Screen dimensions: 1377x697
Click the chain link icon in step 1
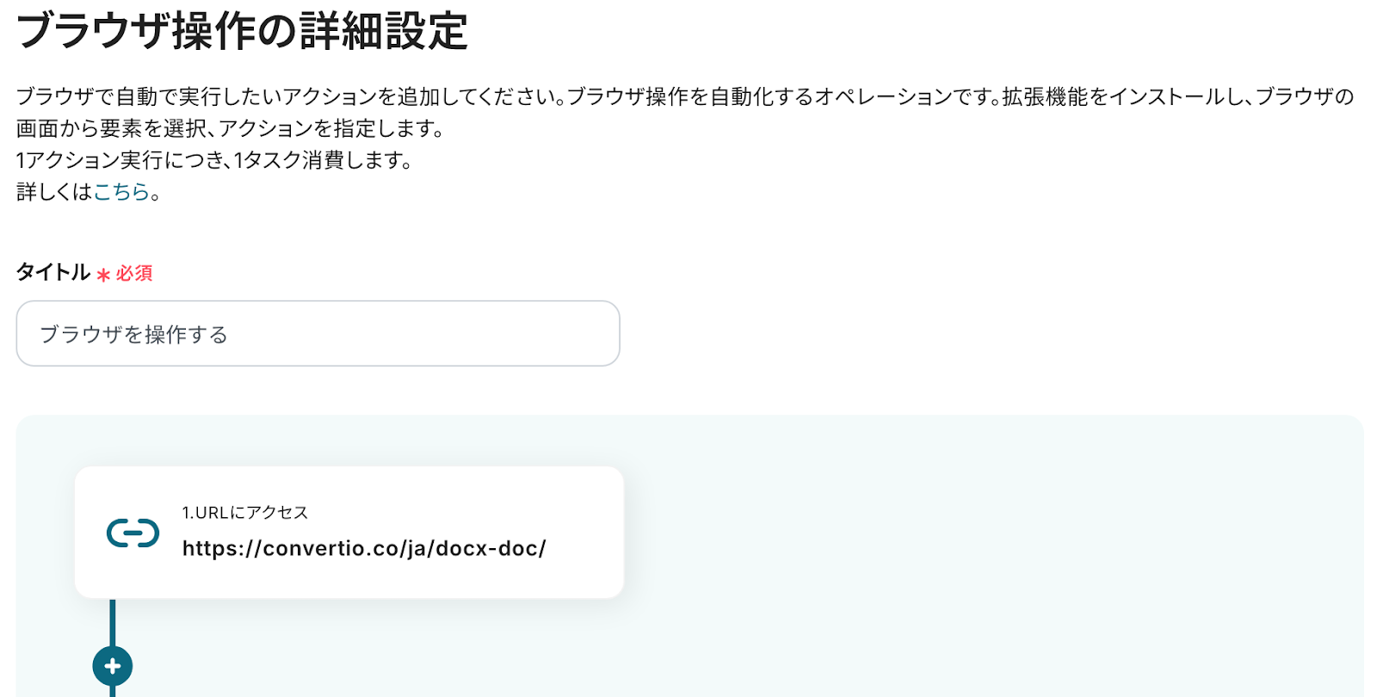coord(133,533)
